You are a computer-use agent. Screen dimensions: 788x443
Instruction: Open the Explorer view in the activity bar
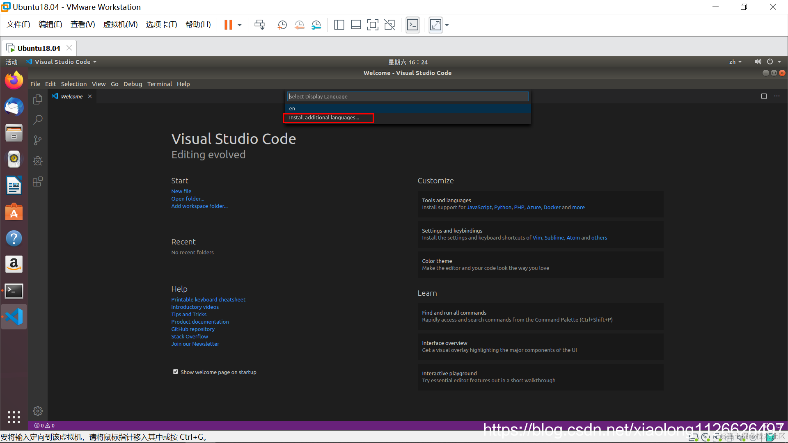[x=38, y=99]
